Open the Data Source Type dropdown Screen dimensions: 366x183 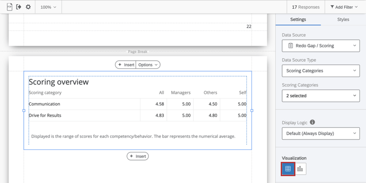(x=320, y=71)
